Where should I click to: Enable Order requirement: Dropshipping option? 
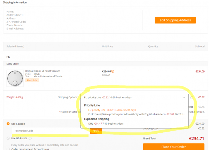click(x=8, y=149)
